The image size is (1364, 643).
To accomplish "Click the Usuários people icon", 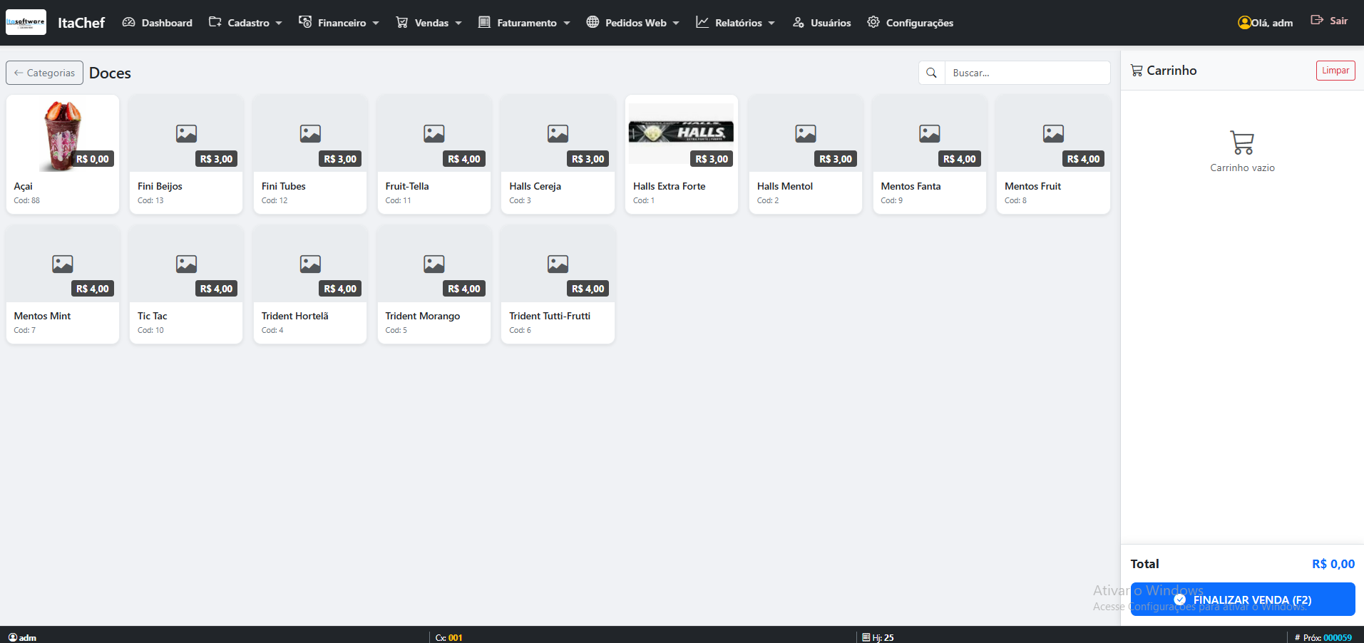I will (799, 23).
